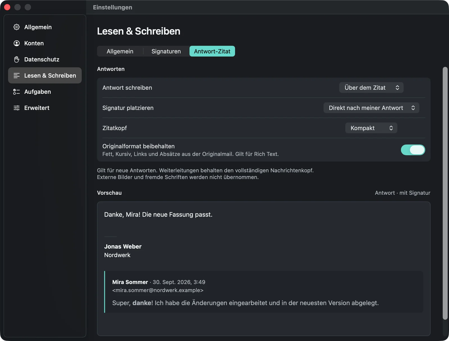The image size is (449, 341).
Task: Select Aufgaben in the sidebar
Action: pyautogui.click(x=45, y=92)
